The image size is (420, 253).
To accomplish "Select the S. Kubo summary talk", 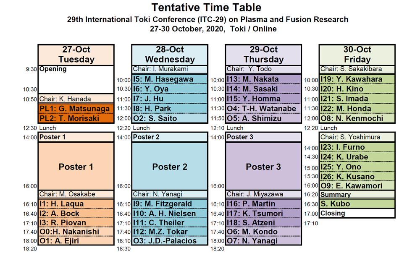I will tap(357, 204).
